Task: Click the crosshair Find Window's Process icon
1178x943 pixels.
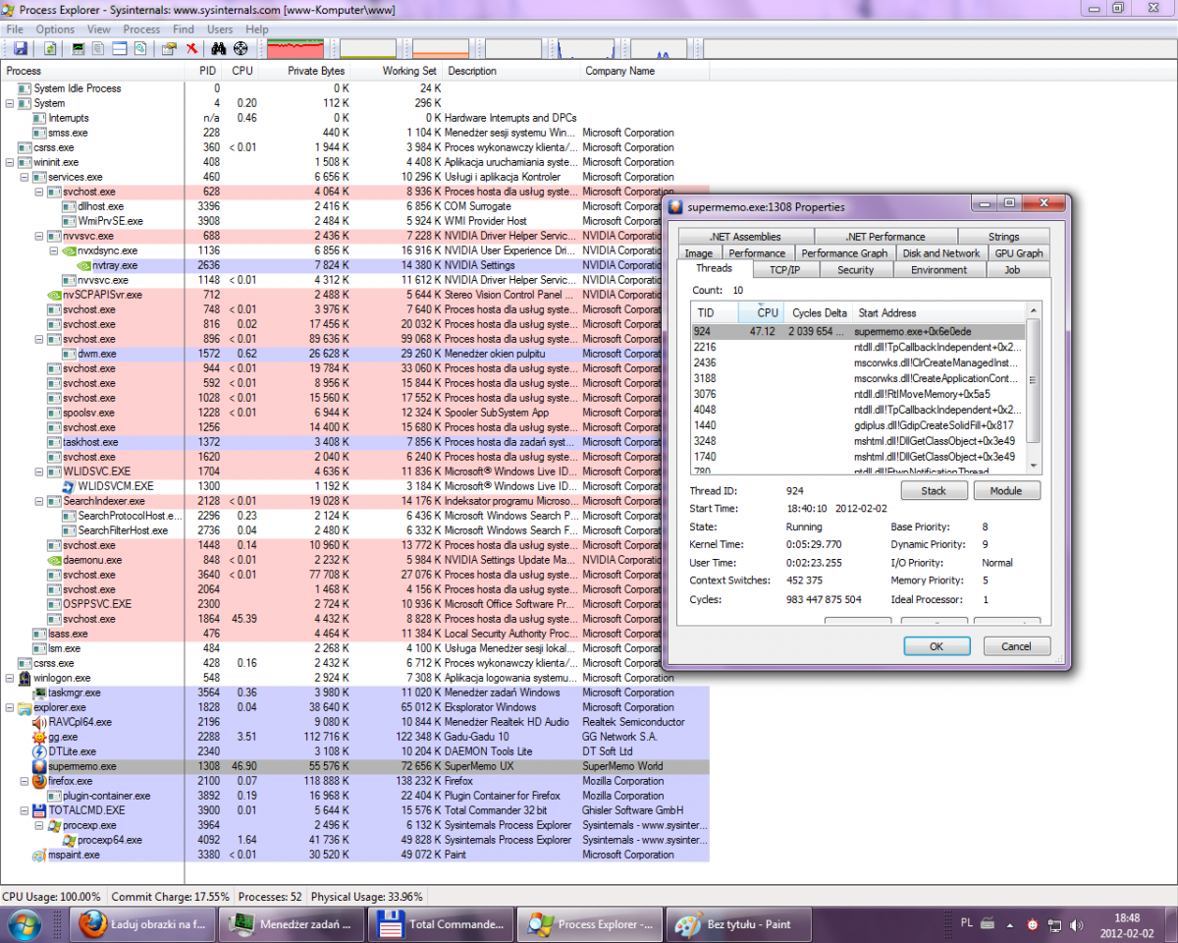Action: (241, 48)
